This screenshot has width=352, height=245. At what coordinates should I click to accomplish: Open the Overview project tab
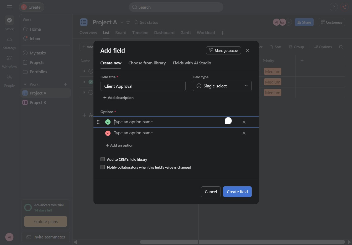[x=88, y=32]
